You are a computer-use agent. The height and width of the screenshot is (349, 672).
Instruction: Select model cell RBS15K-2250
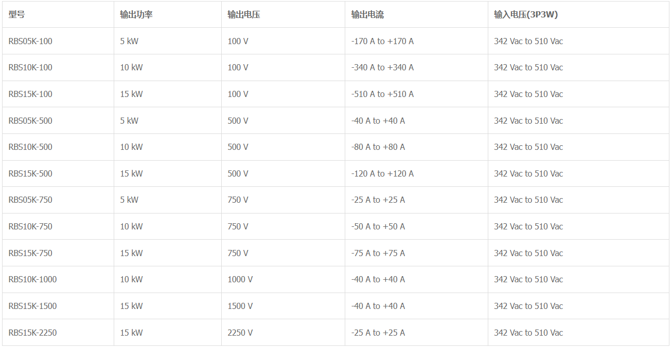(x=32, y=333)
